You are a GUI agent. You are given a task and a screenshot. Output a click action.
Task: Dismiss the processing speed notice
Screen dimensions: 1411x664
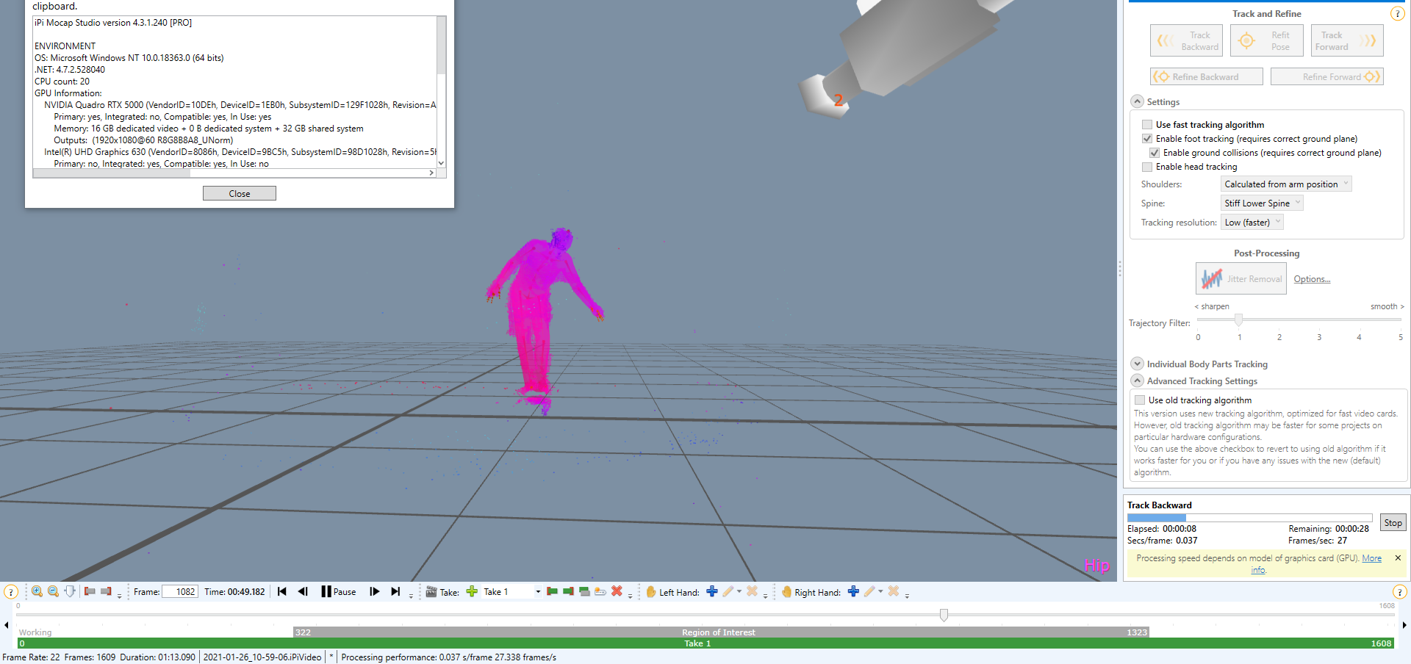(x=1398, y=557)
